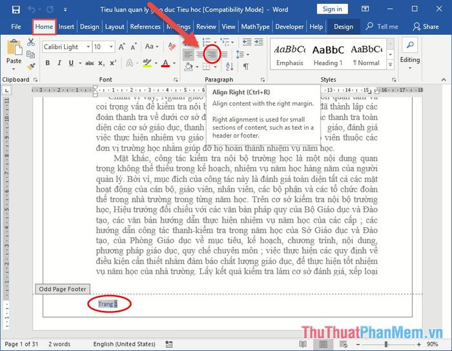Switch to the MathType tab
Image resolution: width=452 pixels, height=351 pixels.
coord(256,27)
